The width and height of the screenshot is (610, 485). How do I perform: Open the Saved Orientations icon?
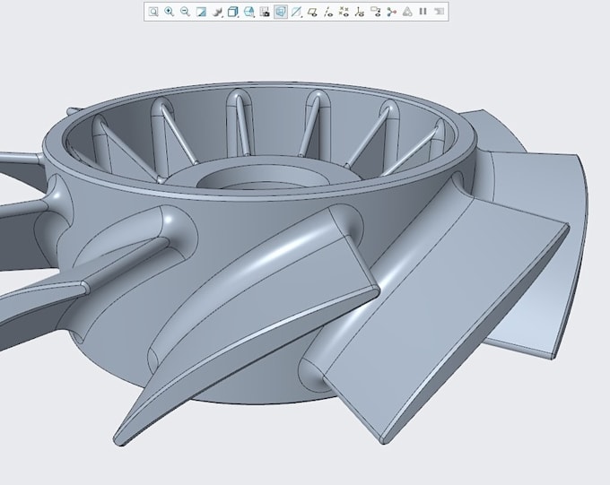249,12
